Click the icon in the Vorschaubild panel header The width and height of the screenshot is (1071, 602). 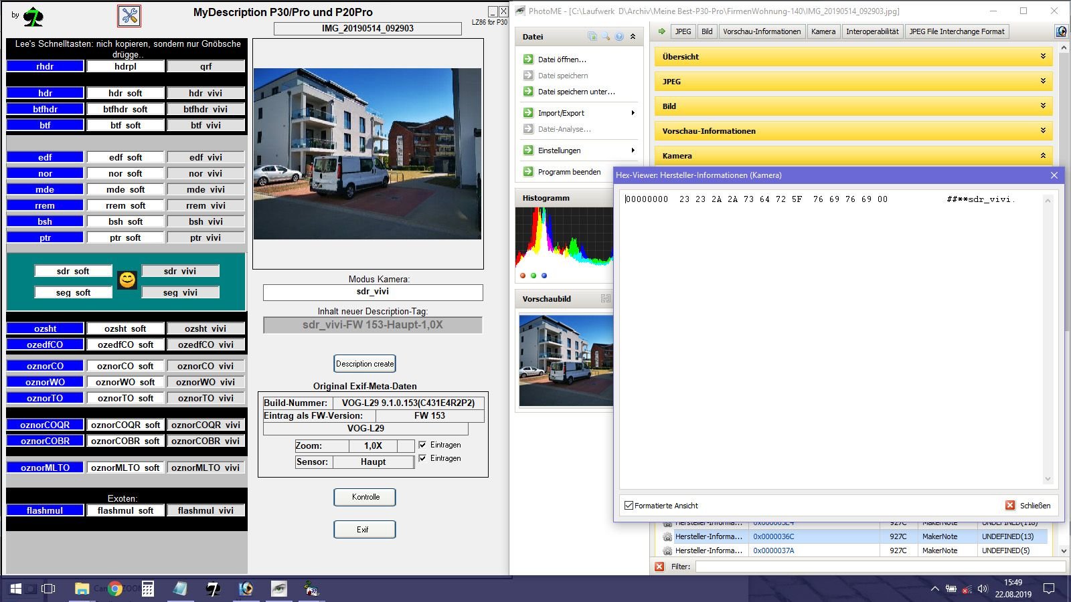[606, 299]
